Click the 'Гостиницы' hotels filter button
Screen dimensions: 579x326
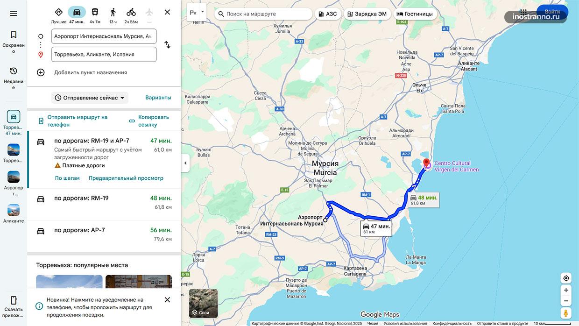point(415,14)
